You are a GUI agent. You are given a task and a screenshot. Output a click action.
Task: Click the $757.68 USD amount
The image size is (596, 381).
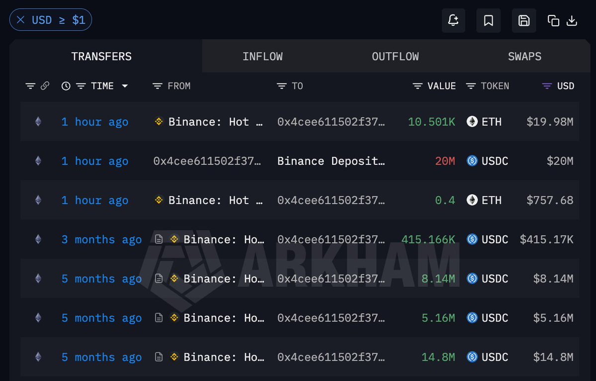[550, 200]
